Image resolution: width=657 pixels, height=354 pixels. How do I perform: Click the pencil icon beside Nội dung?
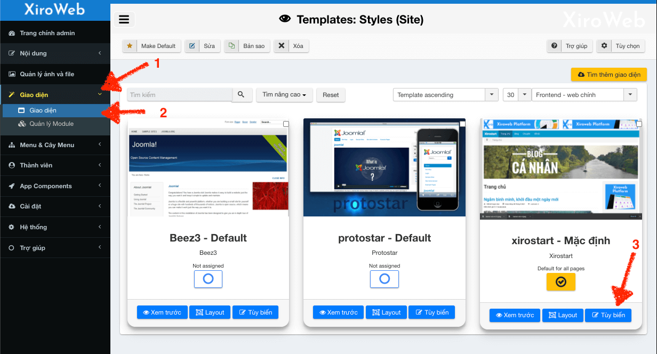(12, 53)
